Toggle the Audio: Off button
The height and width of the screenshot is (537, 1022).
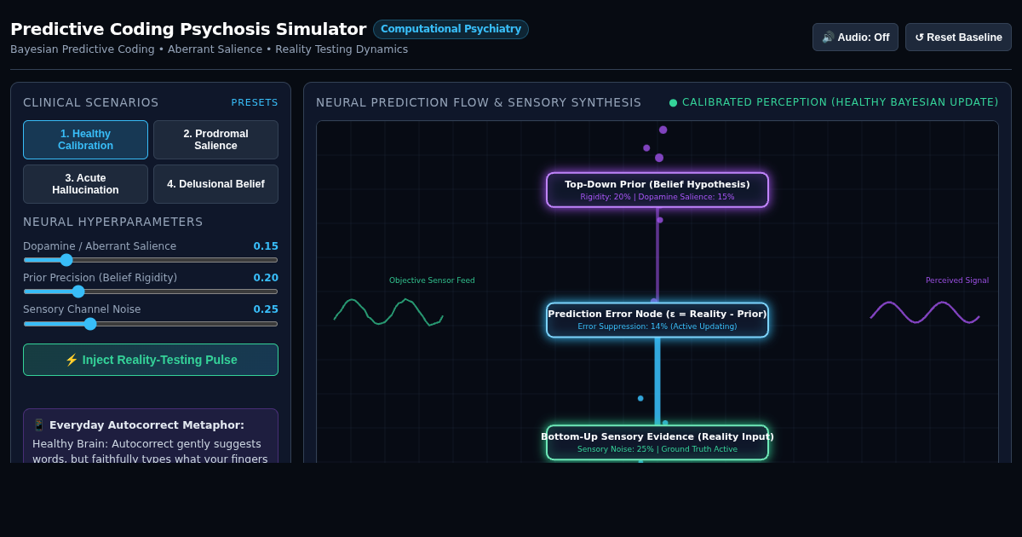click(855, 38)
